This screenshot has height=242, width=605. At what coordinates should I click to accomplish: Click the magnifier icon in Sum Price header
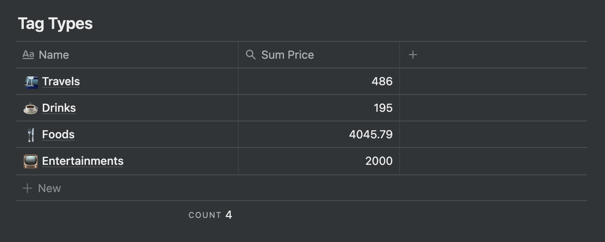[x=251, y=54]
